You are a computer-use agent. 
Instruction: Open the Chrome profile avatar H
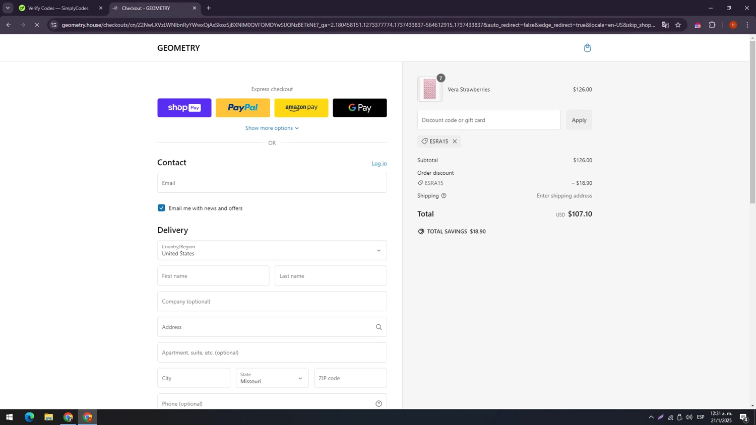coord(733,25)
